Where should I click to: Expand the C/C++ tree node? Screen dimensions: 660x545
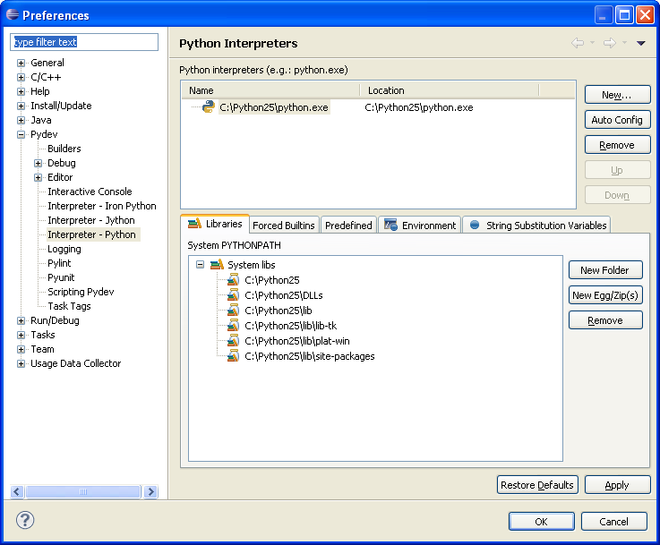pyautogui.click(x=21, y=77)
